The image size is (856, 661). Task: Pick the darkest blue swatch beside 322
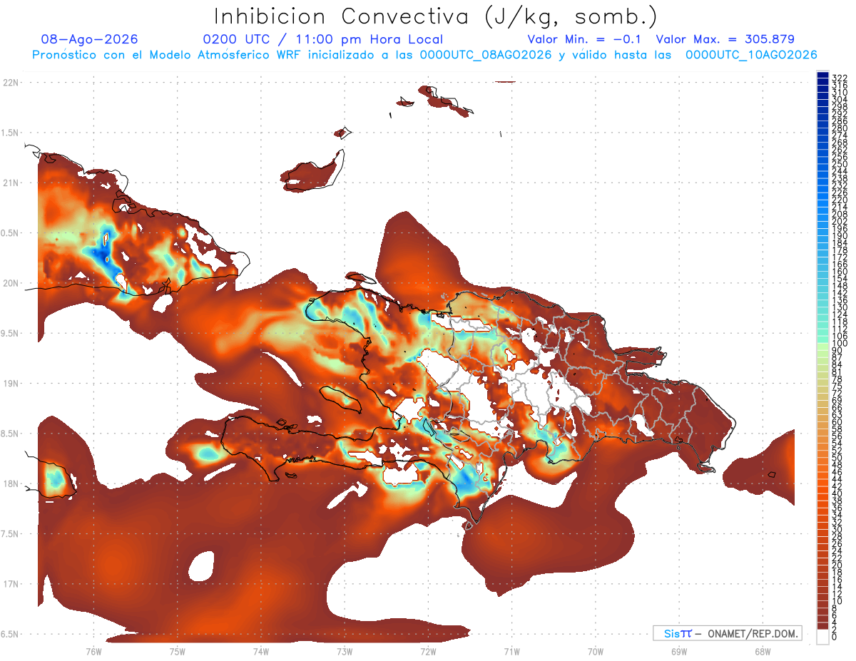822,75
